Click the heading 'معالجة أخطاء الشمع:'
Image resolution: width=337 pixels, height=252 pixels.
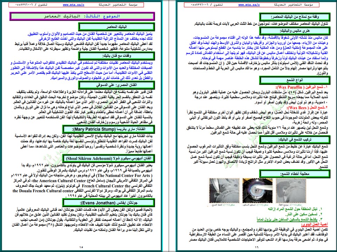(295, 174)
